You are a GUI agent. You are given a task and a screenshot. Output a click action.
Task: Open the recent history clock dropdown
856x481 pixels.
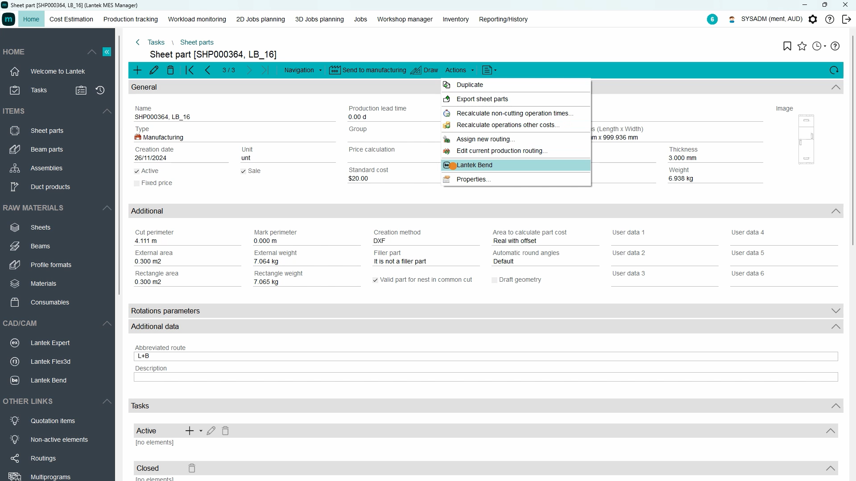click(x=819, y=46)
